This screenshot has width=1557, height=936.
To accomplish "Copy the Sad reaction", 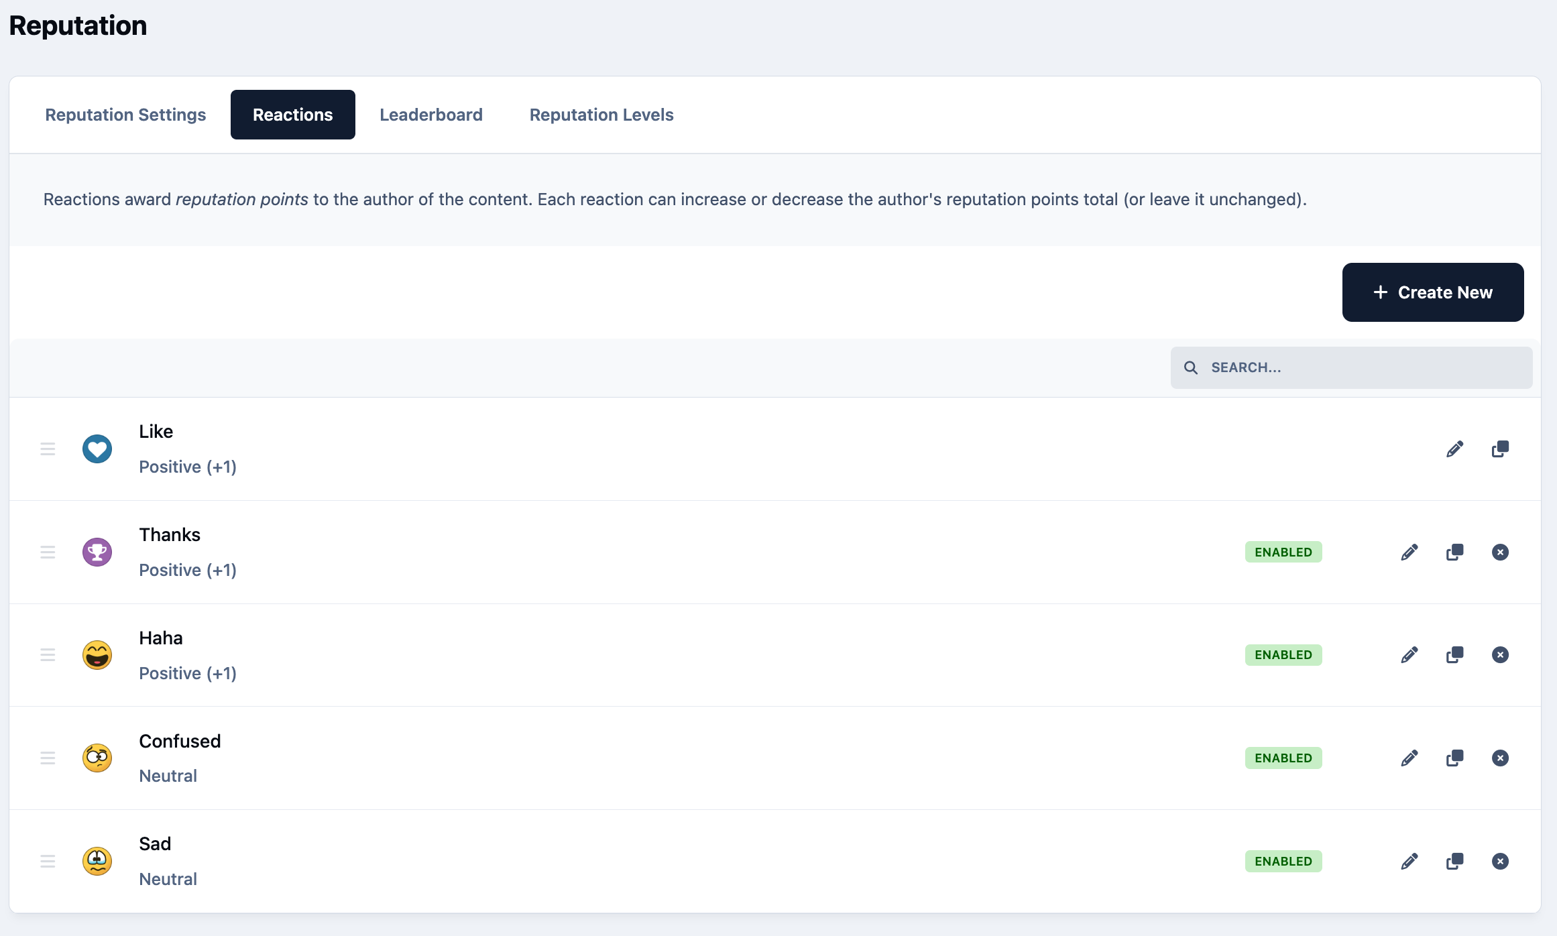I will click(x=1454, y=862).
